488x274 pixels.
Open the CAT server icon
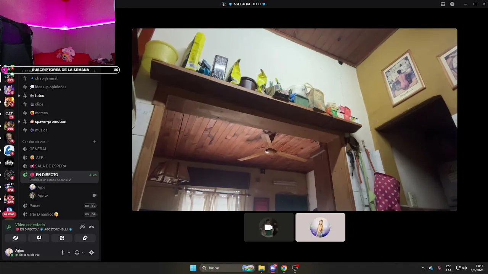[x=9, y=114]
